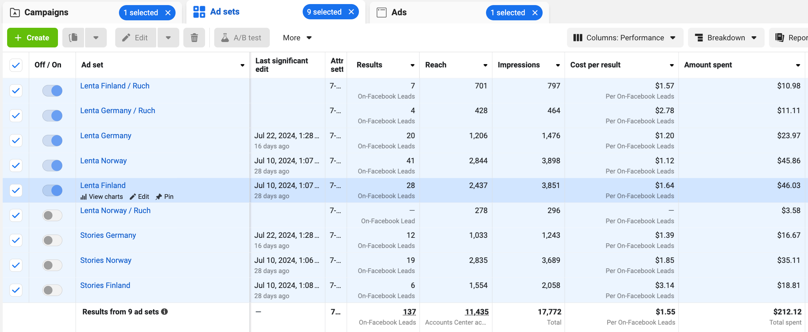Toggle the select-all header checkbox
The width and height of the screenshot is (808, 332).
(16, 65)
